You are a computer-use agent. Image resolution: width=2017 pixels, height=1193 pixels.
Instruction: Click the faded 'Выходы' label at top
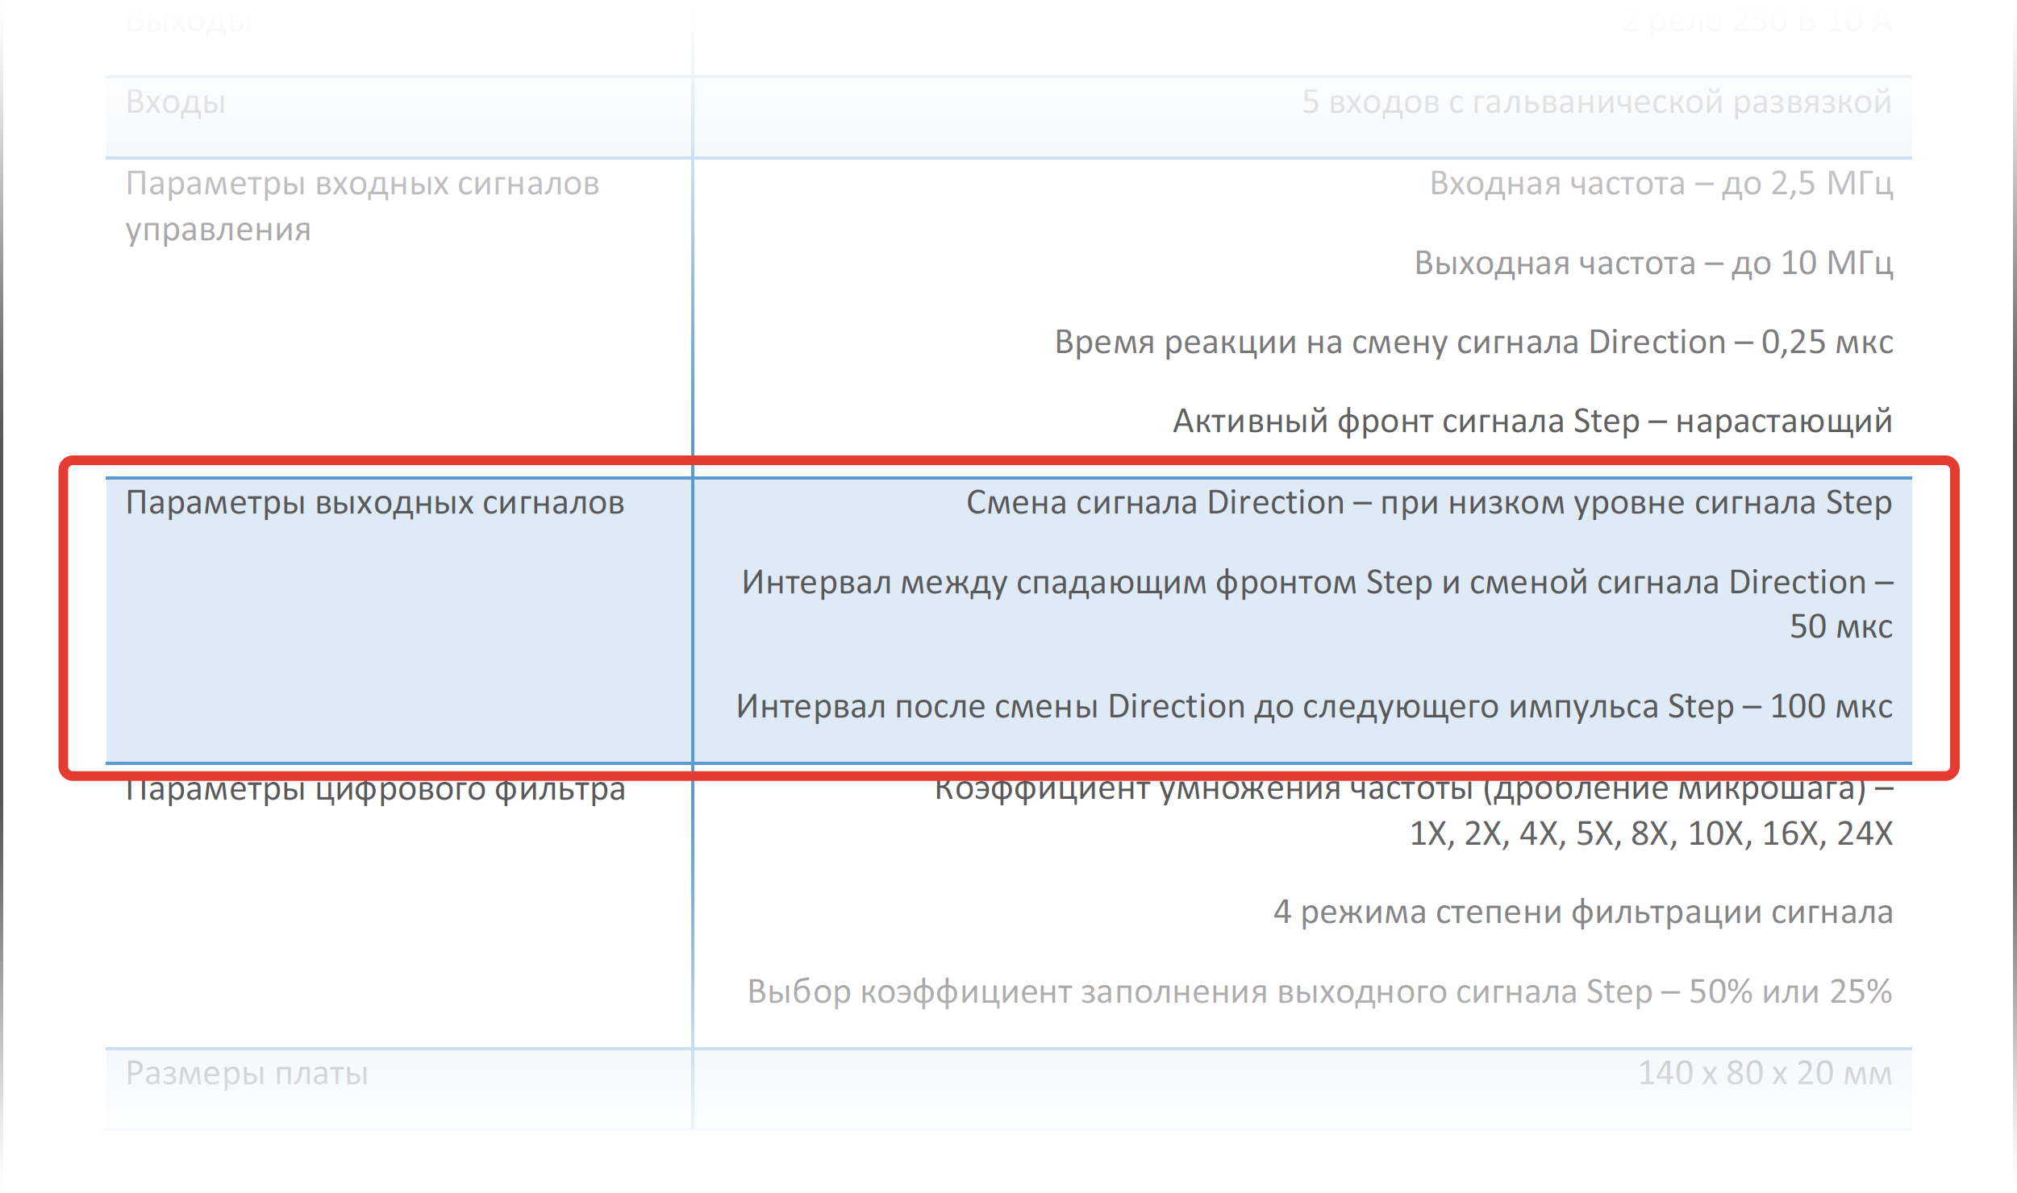point(189,22)
